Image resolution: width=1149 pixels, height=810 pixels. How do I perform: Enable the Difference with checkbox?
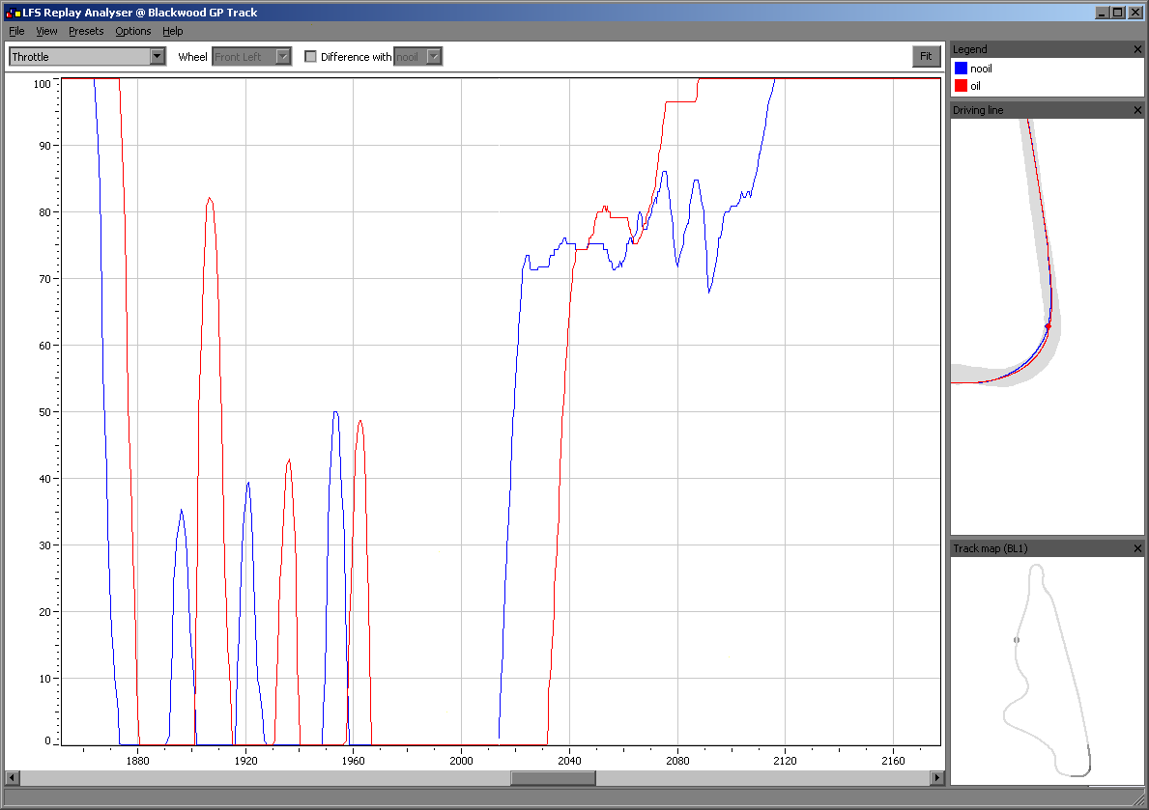(x=311, y=56)
